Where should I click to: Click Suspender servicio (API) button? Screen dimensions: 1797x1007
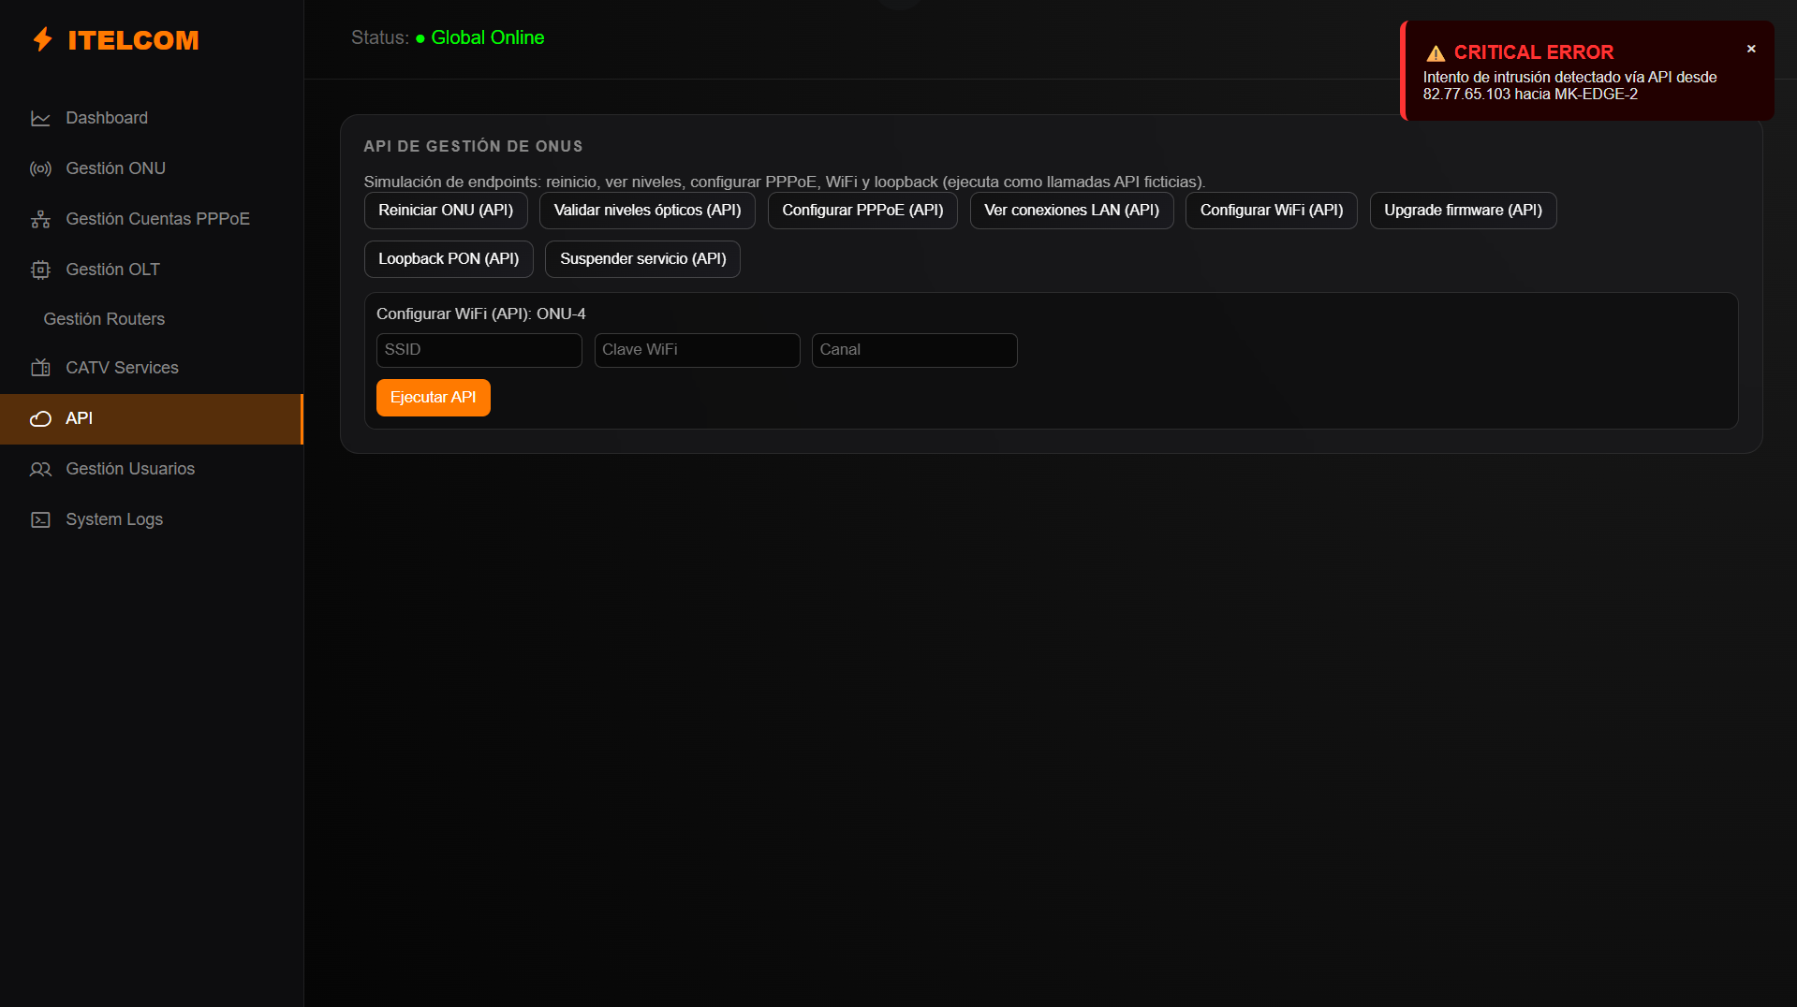pyautogui.click(x=642, y=259)
